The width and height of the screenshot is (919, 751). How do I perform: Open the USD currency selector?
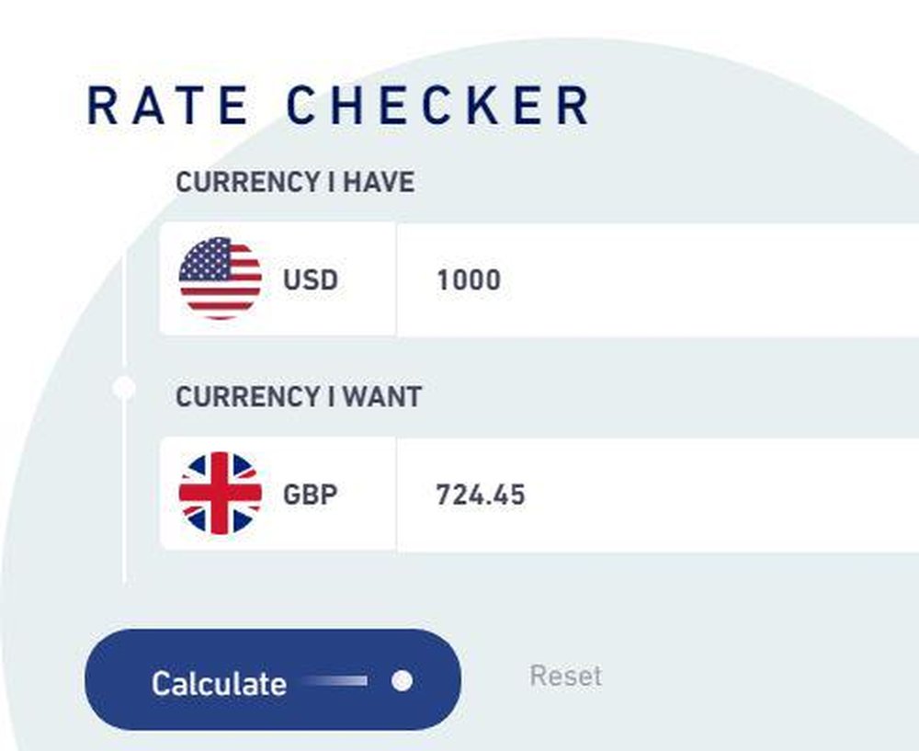click(x=278, y=279)
